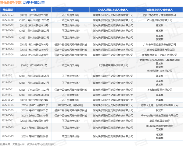Click defendant 广州香喻国际贸易有限公司
Screen dimensions: 183x146
click(x=160, y=50)
